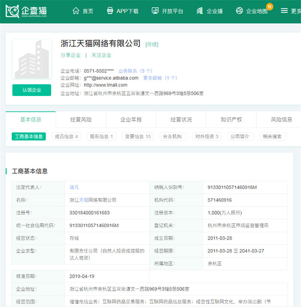Click the 认领企业 button
The image size is (301, 308).
tap(32, 90)
